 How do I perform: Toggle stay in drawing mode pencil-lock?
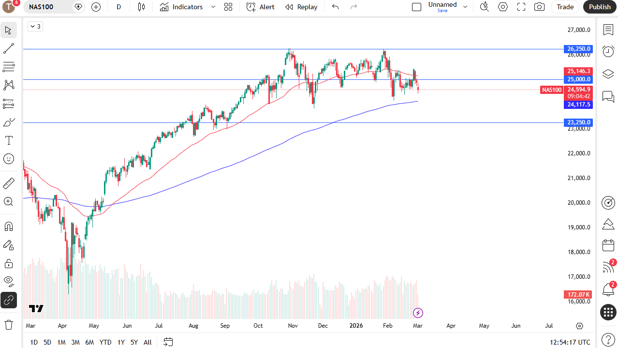pos(9,245)
